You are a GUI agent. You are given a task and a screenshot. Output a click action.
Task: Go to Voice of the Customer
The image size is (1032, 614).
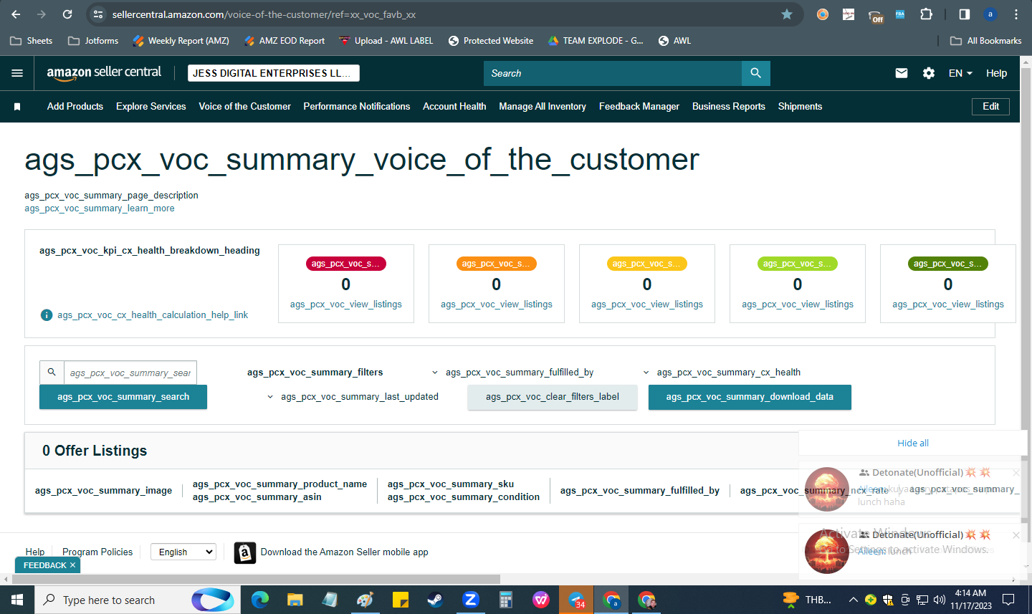[245, 107]
